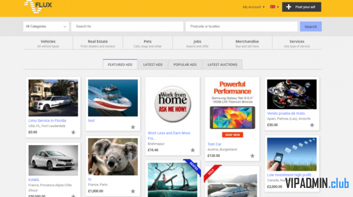
Task: Open the koala photo thumbnail
Action: (x=113, y=157)
